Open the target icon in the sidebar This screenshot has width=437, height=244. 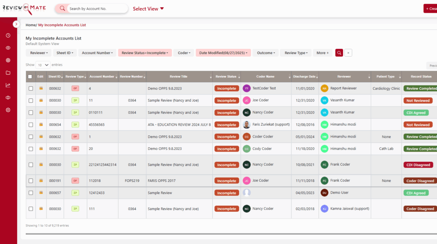pos(8,60)
